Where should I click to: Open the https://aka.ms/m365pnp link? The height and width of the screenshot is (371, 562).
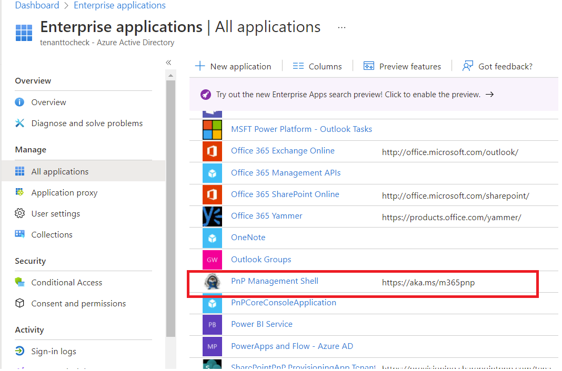pyautogui.click(x=421, y=282)
